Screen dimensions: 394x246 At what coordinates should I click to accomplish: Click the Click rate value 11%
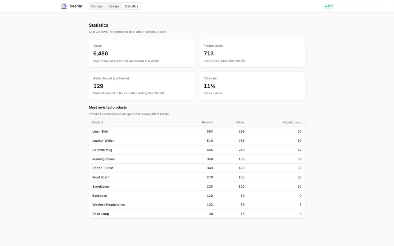(x=209, y=86)
